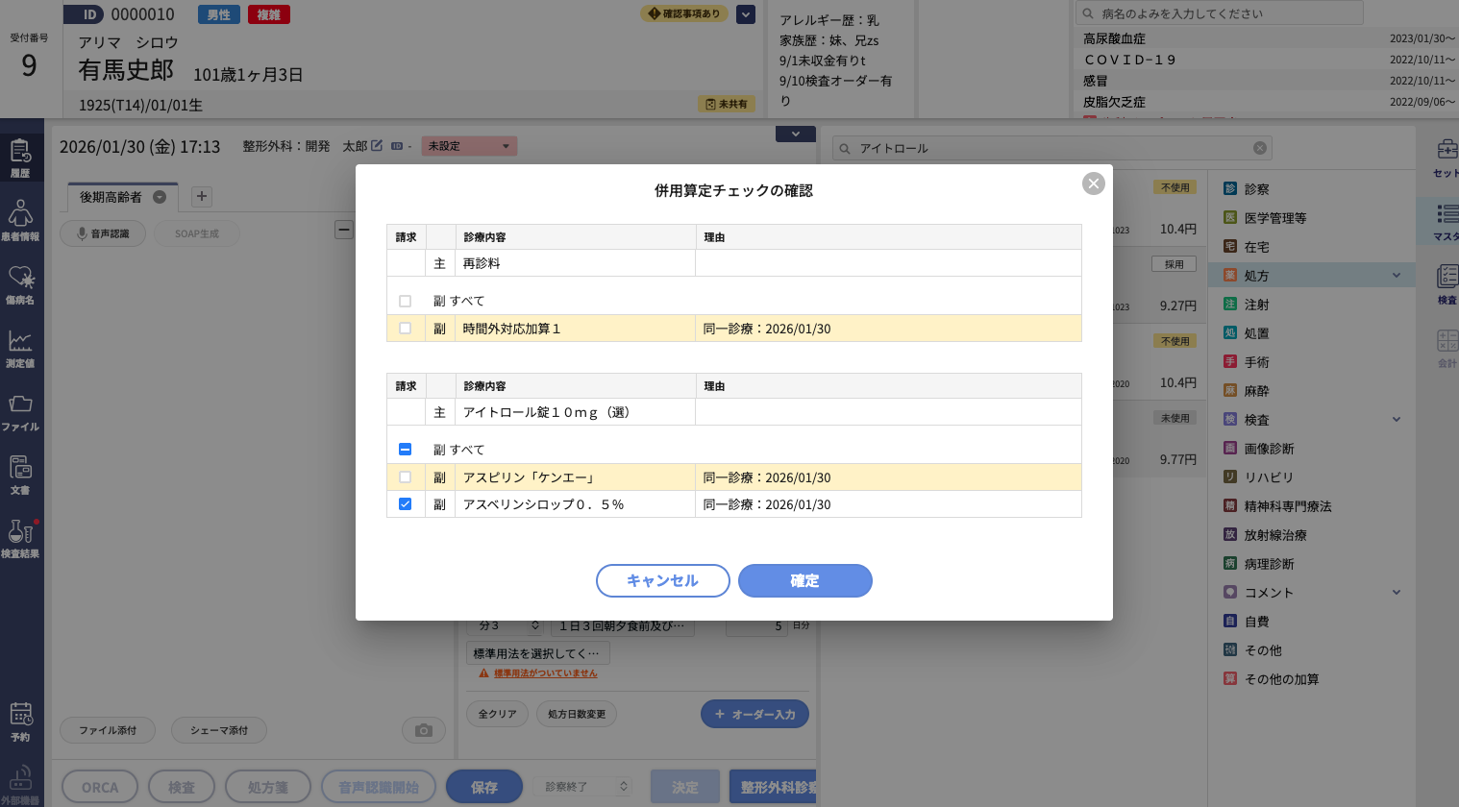Toggle the 副 すべて checkbox under アイトロール錠
Screen dimensions: 1459x807
click(x=405, y=450)
